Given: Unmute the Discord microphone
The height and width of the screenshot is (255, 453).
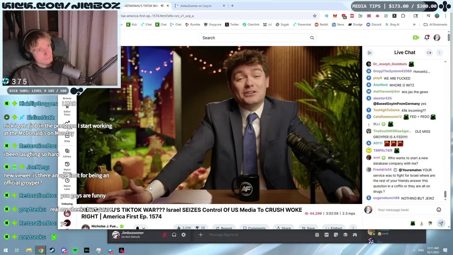Looking at the screenshot, I should (x=165, y=235).
